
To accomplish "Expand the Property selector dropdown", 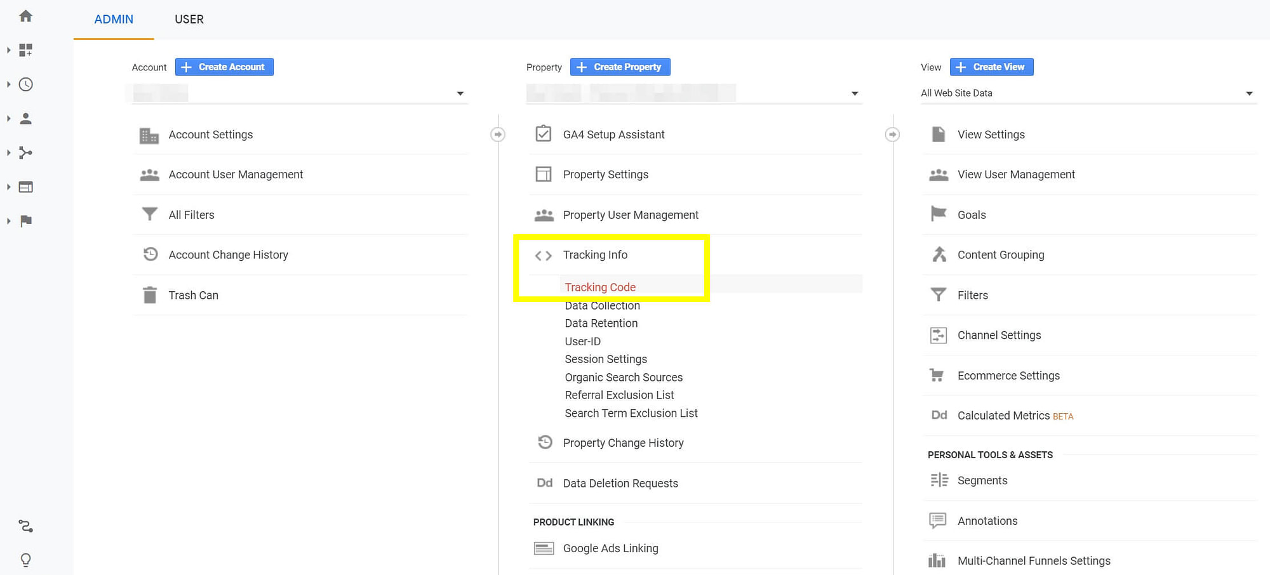I will point(855,93).
